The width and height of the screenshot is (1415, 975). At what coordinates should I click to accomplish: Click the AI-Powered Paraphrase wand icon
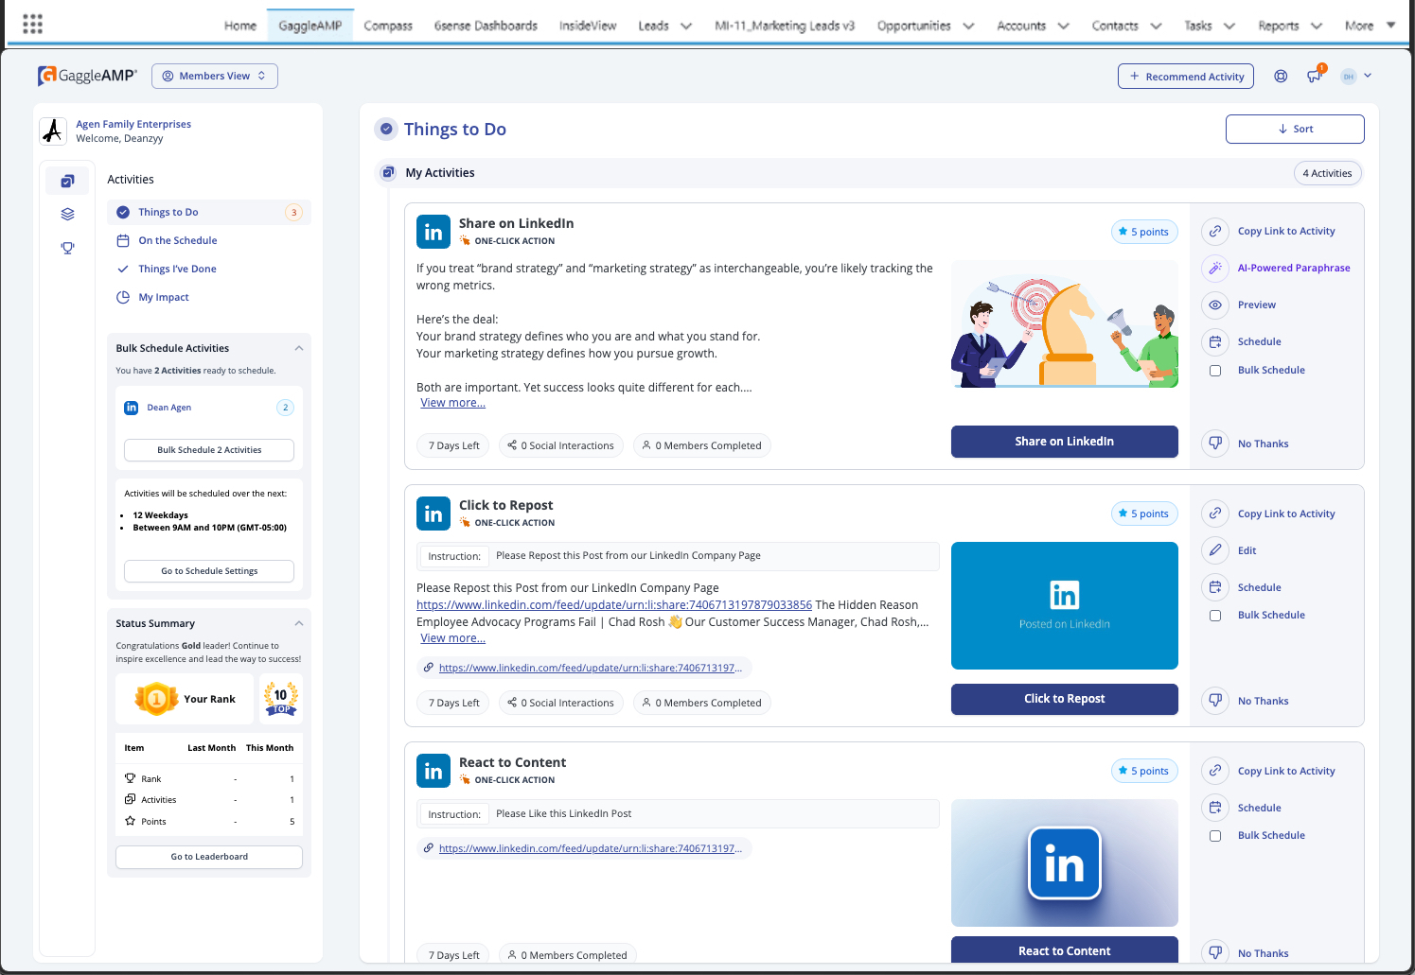coord(1215,268)
